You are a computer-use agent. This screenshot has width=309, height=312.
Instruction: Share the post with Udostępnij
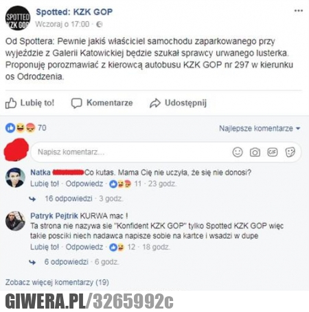tap(178, 103)
